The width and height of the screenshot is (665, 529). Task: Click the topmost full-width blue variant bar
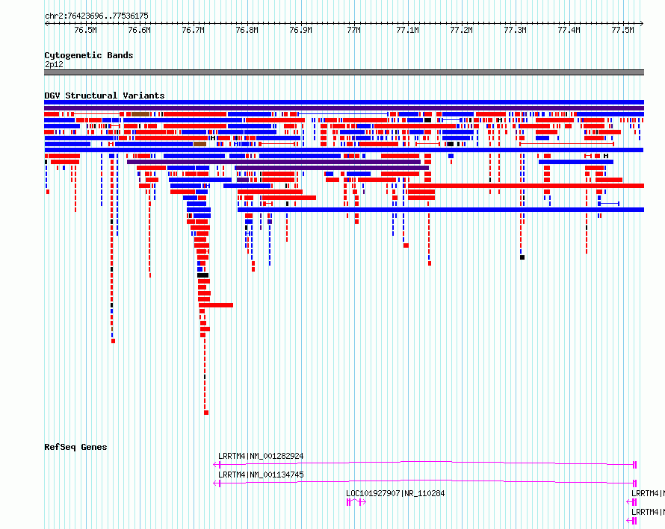point(344,102)
